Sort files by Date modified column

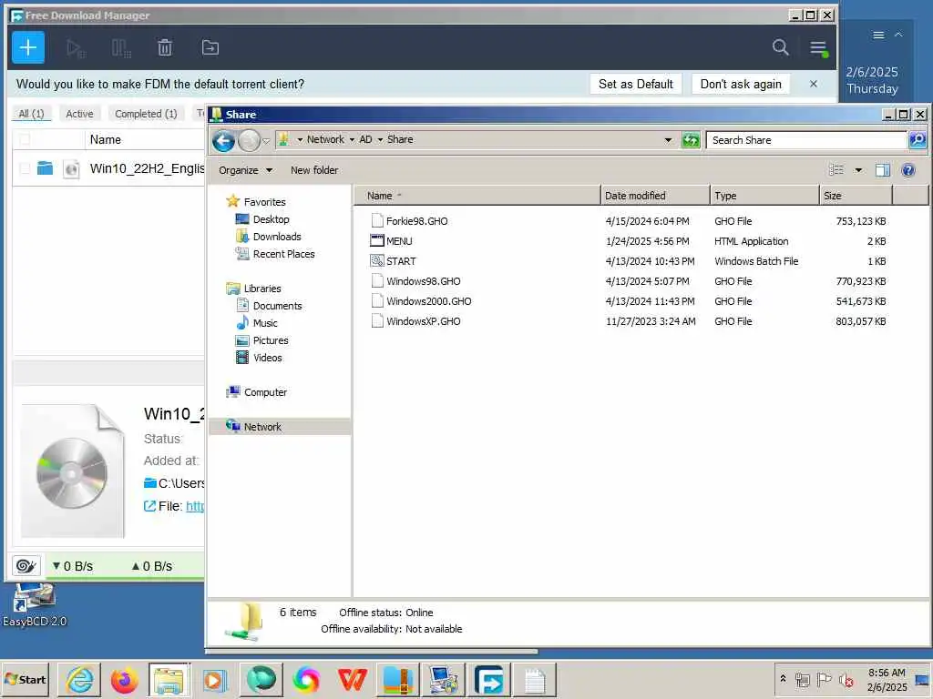(655, 196)
